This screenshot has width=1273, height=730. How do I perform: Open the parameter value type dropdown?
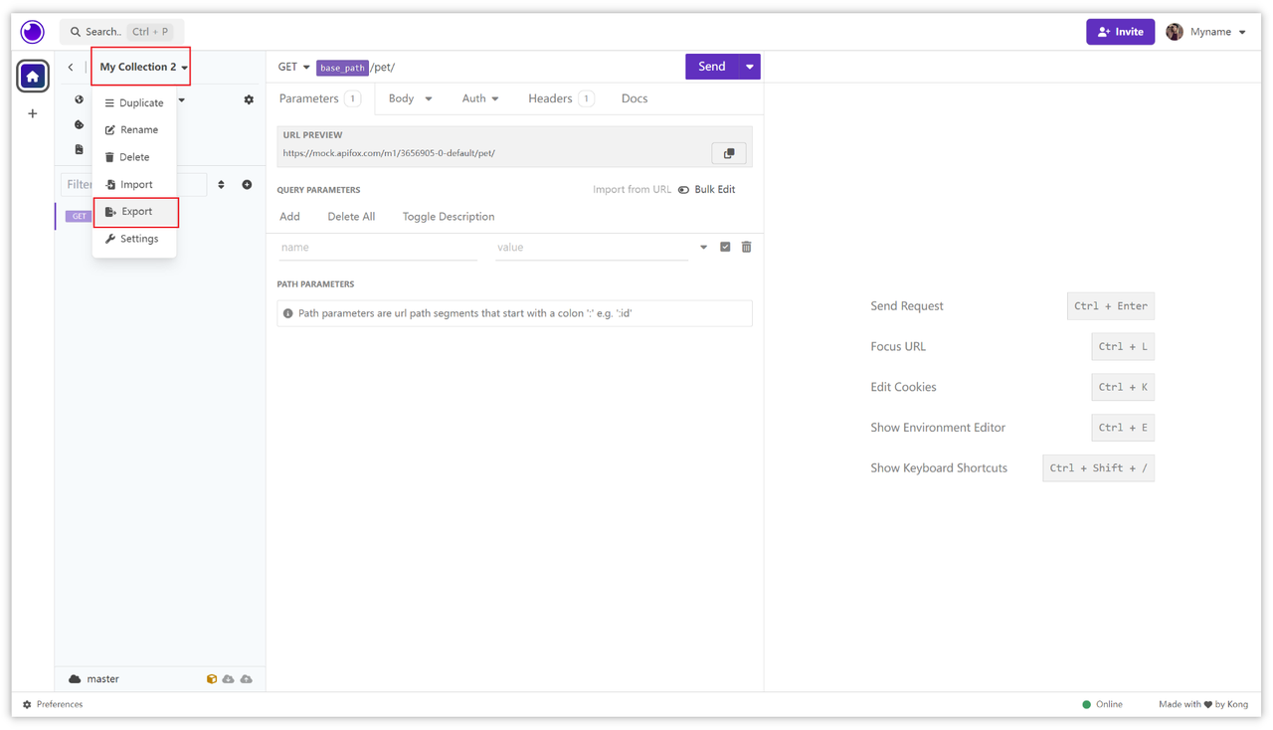(x=703, y=248)
